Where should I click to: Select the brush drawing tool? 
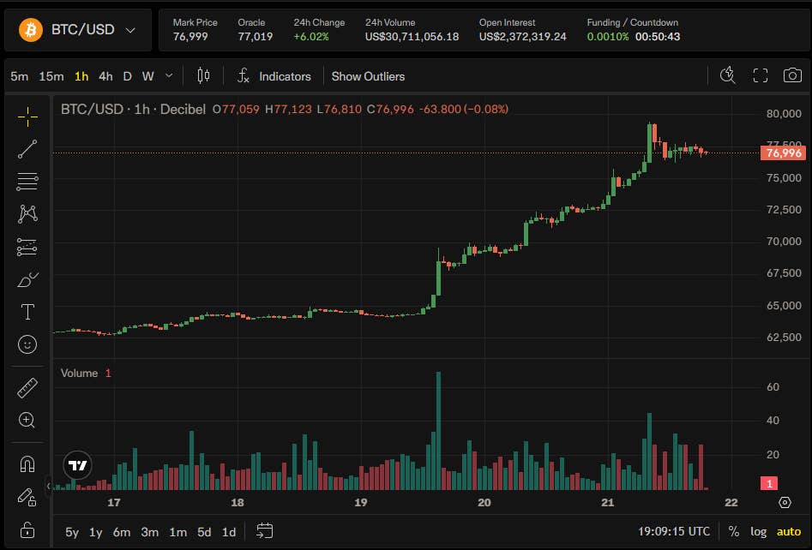coord(27,279)
